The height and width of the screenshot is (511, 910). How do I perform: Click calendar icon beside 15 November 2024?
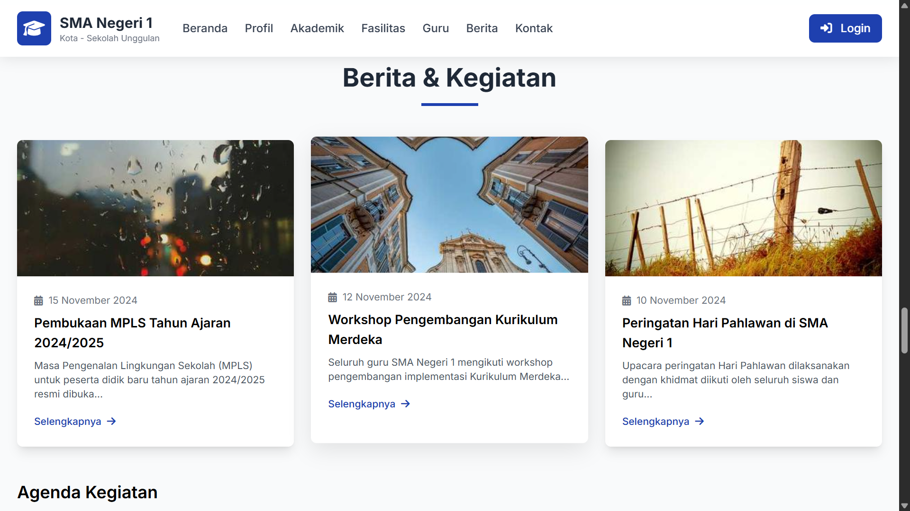click(38, 300)
